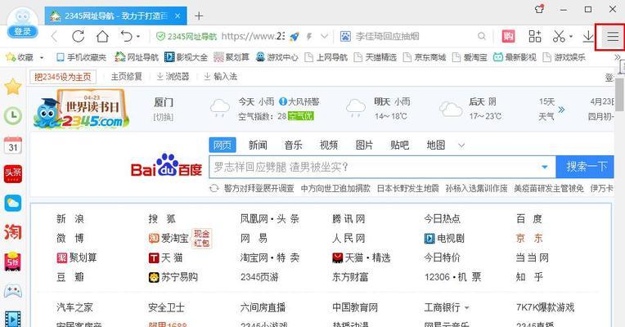
Task: Open the browser main menu hamburger icon
Action: [x=613, y=37]
